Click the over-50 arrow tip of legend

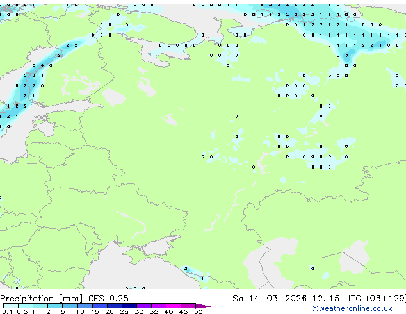click(x=203, y=306)
